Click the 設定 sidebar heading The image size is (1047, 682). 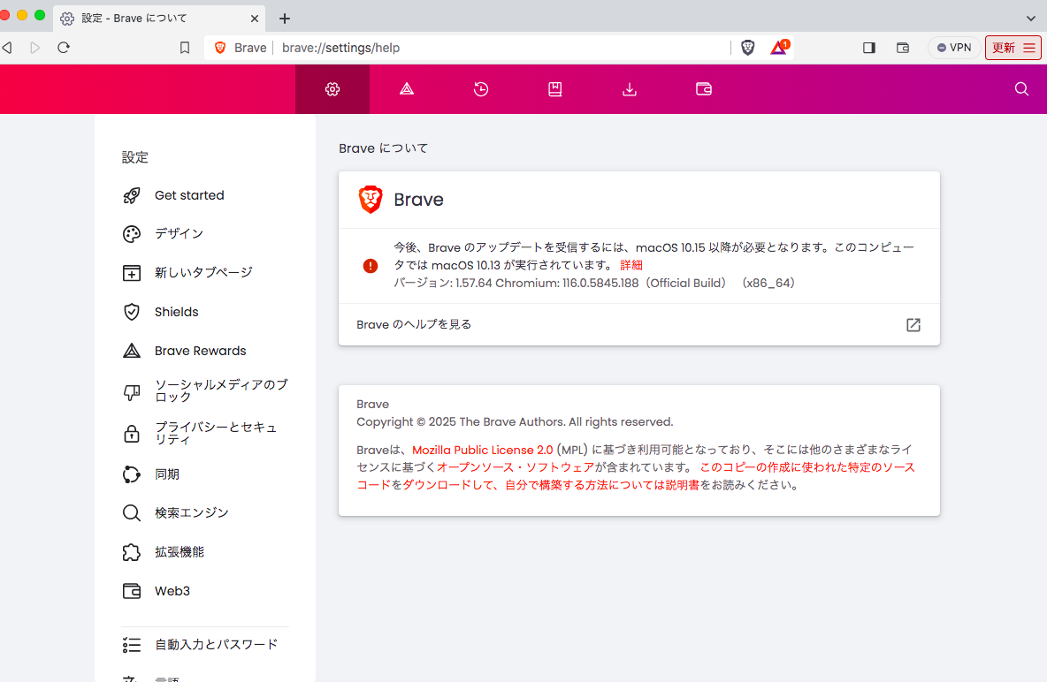pyautogui.click(x=135, y=157)
